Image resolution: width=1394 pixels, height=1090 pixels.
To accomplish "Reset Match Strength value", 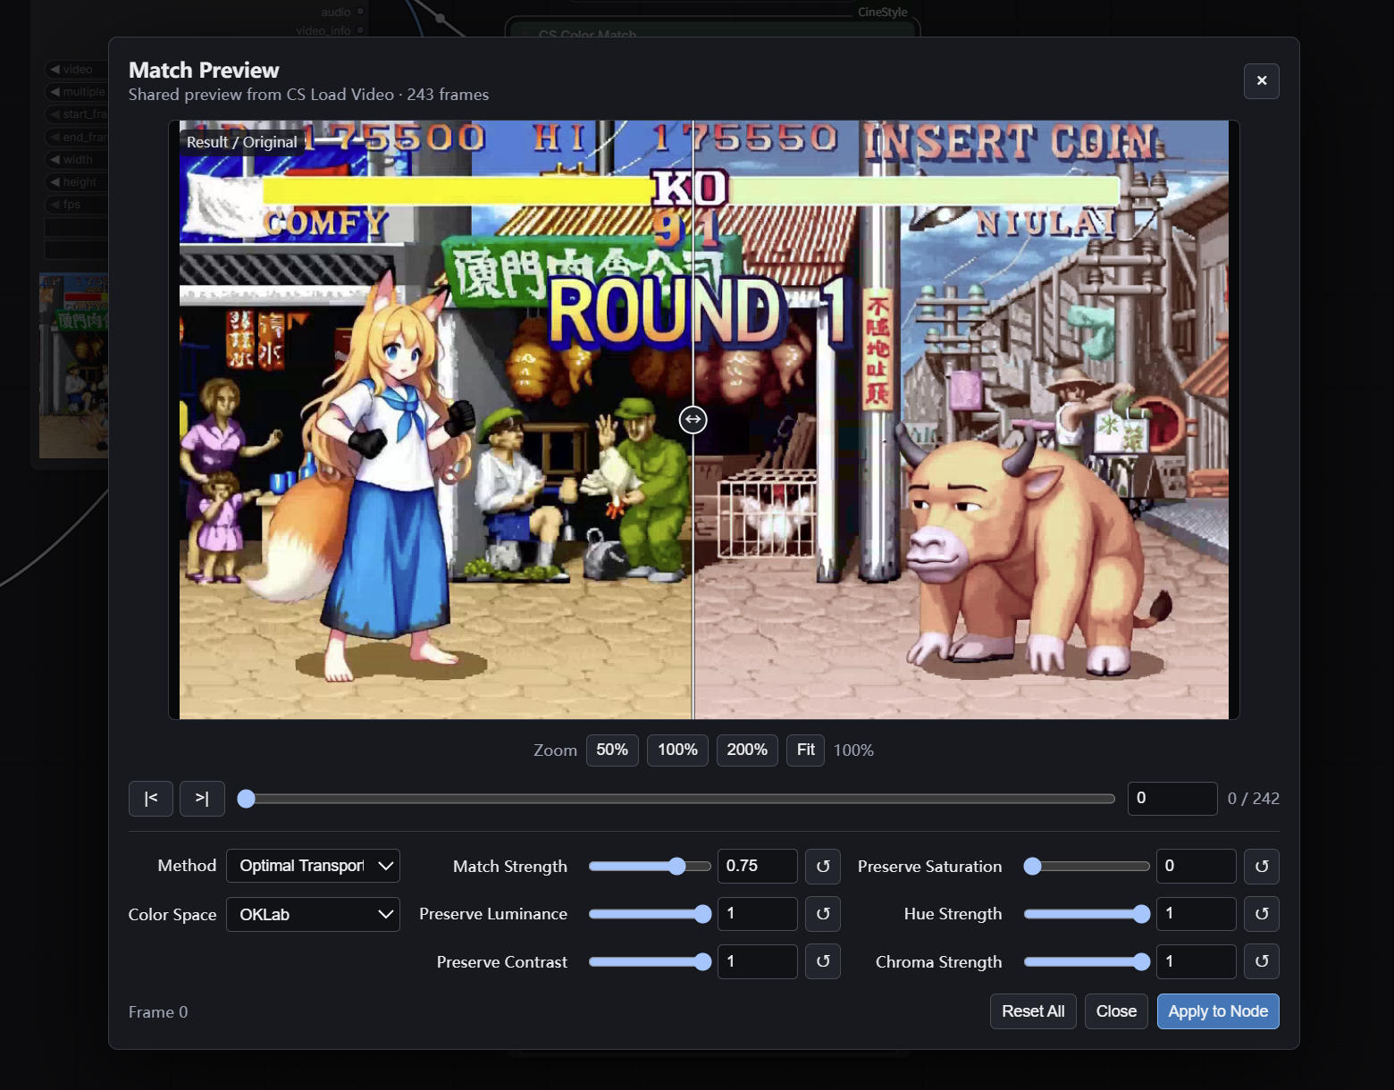I will (823, 867).
